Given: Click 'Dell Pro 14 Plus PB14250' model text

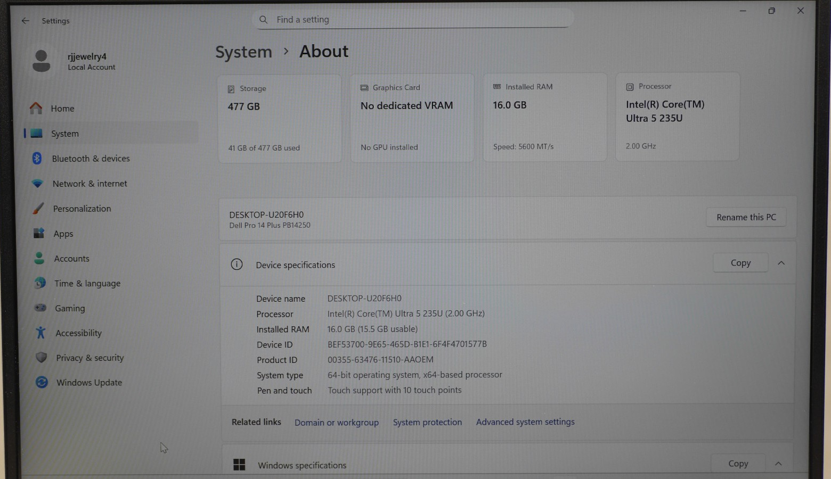Looking at the screenshot, I should [270, 225].
